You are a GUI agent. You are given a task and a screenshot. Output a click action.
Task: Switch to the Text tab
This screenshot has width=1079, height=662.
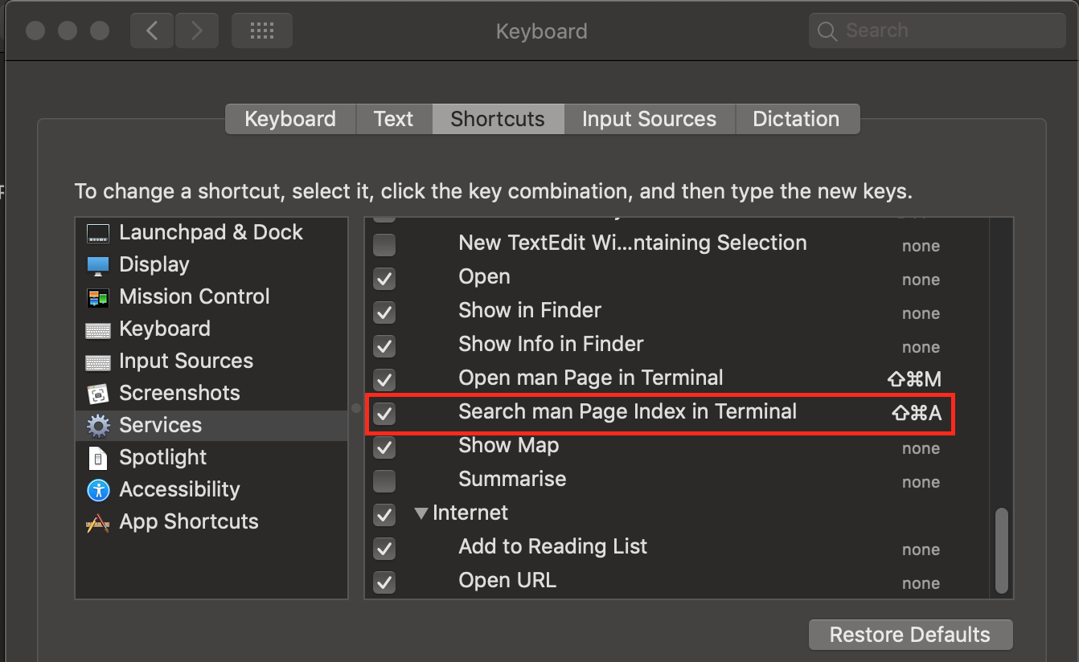click(x=393, y=118)
